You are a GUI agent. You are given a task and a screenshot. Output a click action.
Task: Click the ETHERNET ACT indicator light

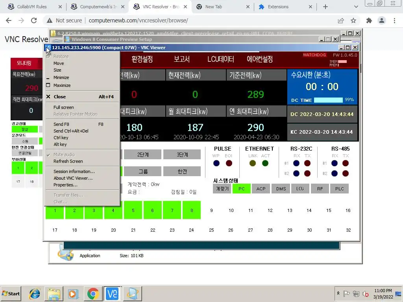coord(265,163)
